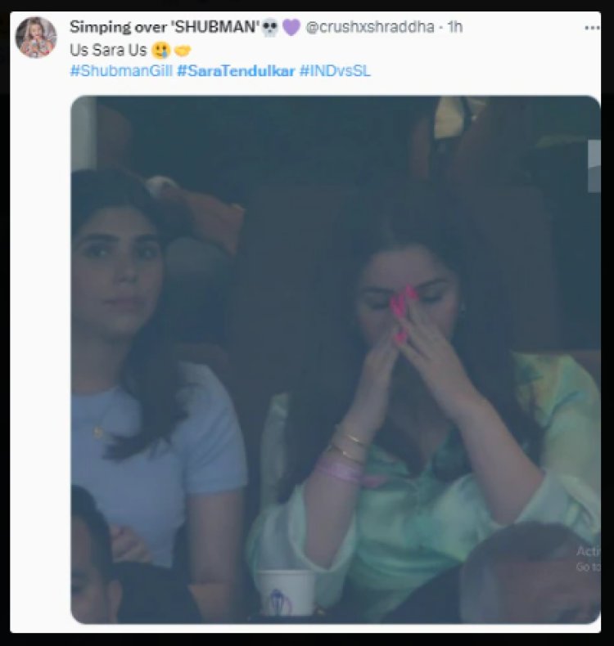Open the #ShubmanGill hashtag

(x=121, y=71)
